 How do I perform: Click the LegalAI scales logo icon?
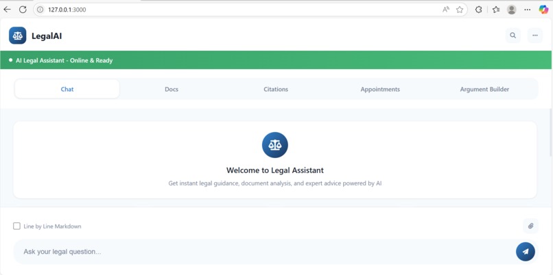[x=18, y=36]
